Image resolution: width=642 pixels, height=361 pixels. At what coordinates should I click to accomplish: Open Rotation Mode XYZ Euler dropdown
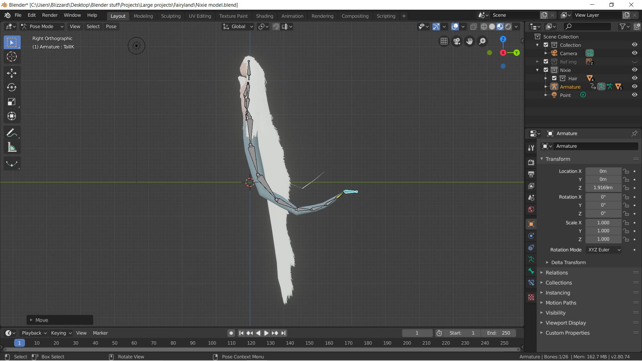coord(604,250)
